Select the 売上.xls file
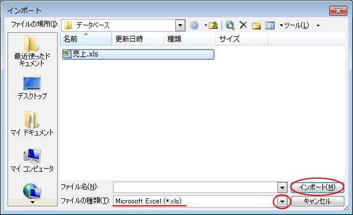Viewport: 353px width, 215px height. pyautogui.click(x=138, y=54)
